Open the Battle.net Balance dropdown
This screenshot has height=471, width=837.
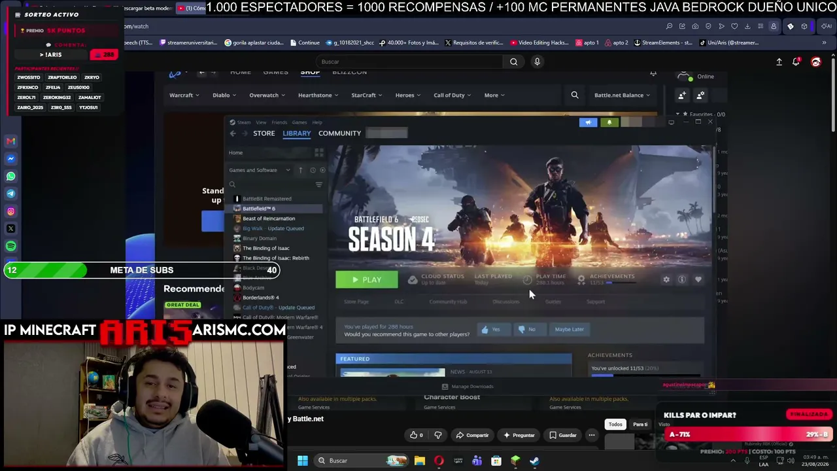click(622, 96)
